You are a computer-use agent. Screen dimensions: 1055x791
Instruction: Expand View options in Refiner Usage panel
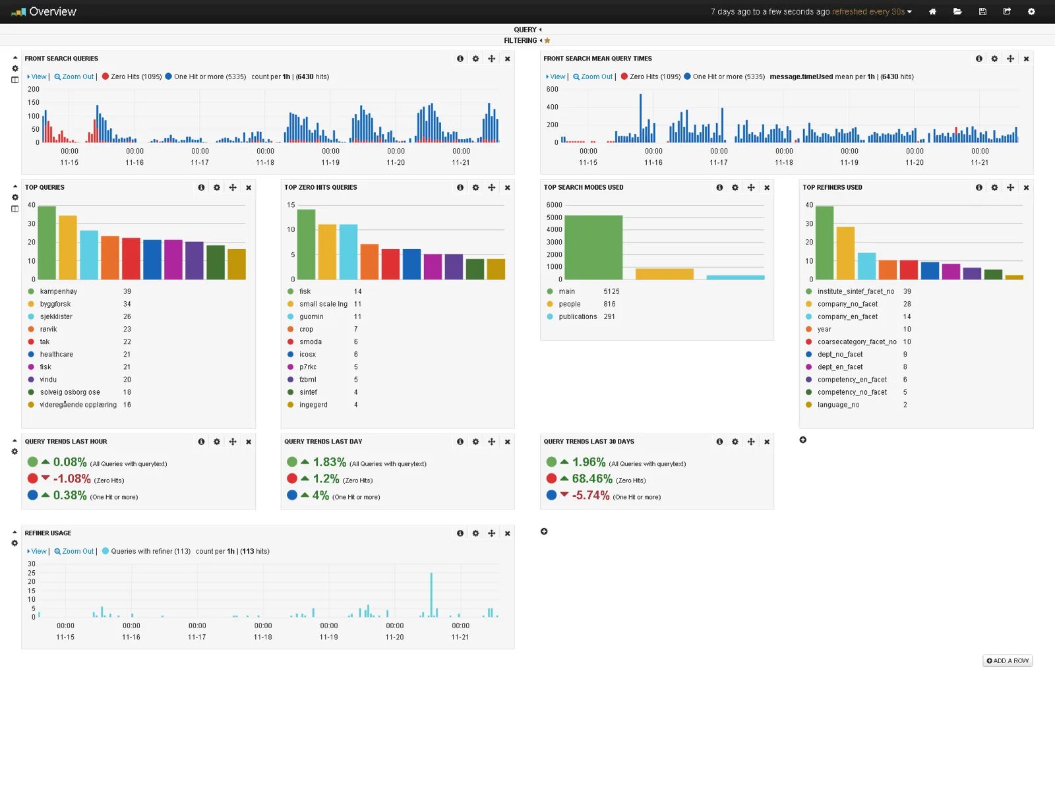[x=37, y=551]
